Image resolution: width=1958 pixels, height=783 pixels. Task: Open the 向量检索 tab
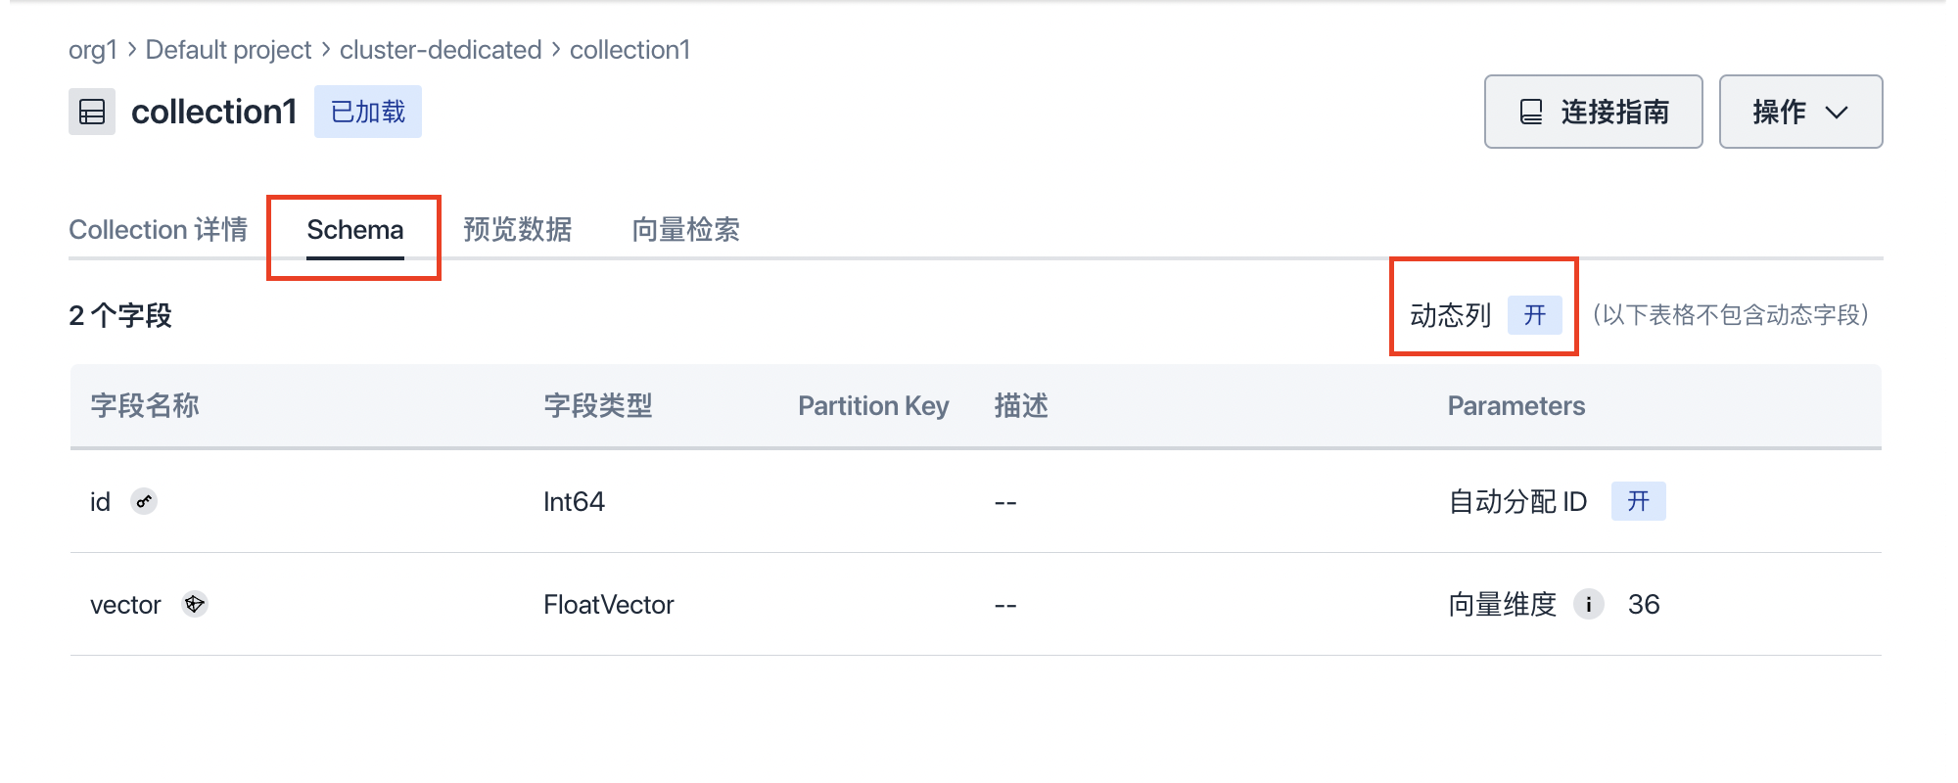click(x=685, y=229)
